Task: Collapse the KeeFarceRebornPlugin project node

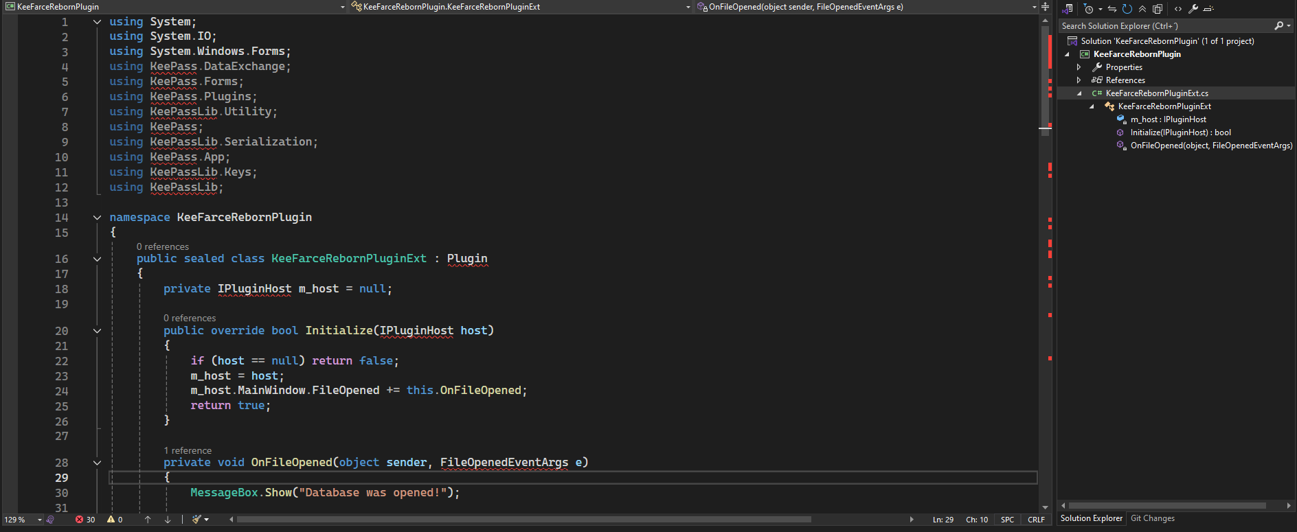Action: [x=1067, y=54]
